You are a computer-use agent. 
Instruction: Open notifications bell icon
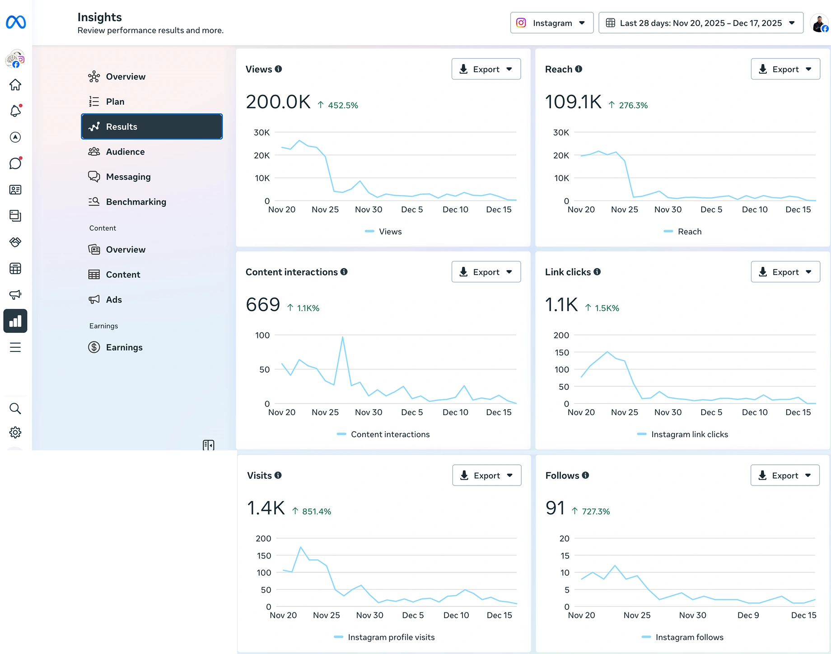point(15,111)
